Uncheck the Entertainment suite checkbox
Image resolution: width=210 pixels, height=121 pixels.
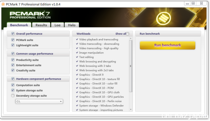(13, 65)
